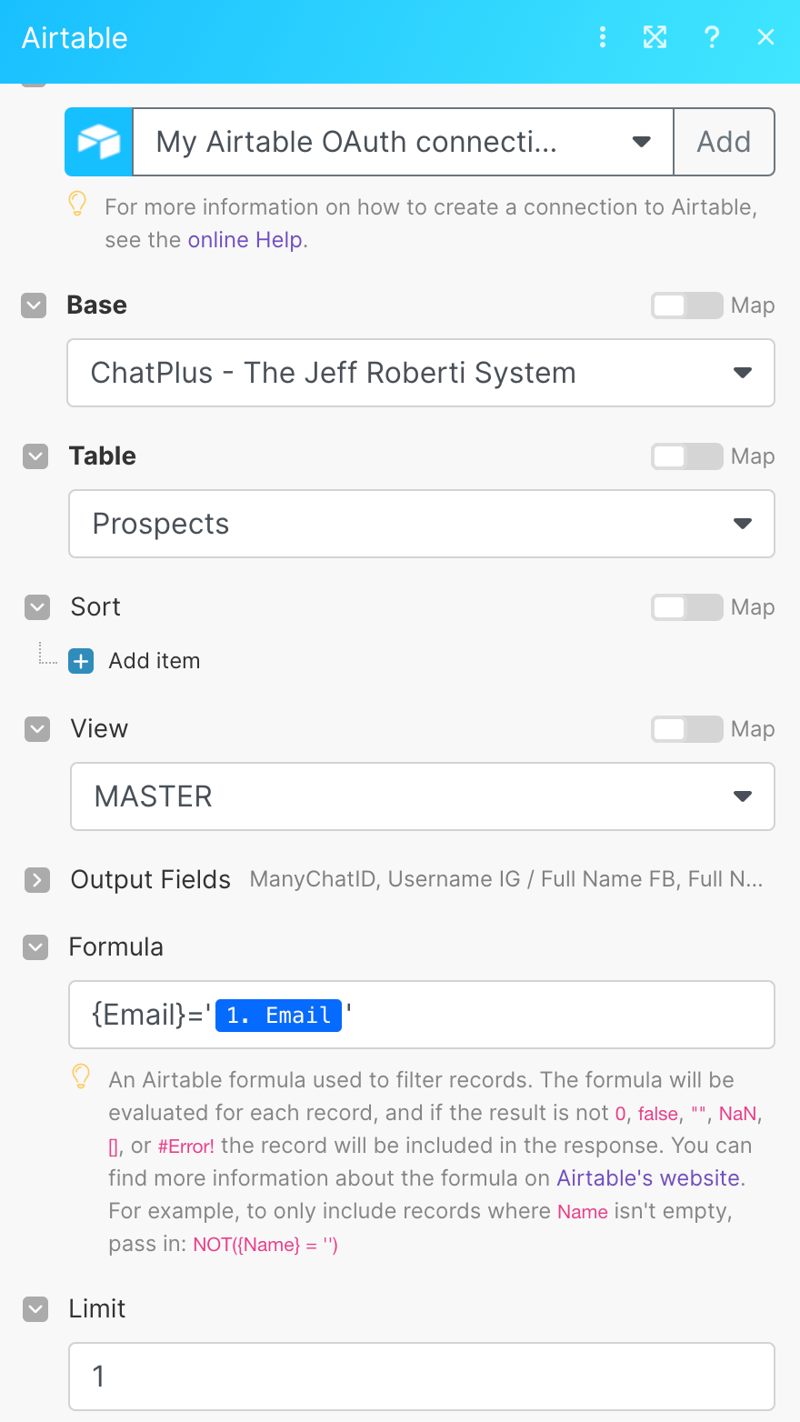Screen dimensions: 800x1422
Task: Click the Airtable box logo icon
Action: pyautogui.click(x=99, y=142)
